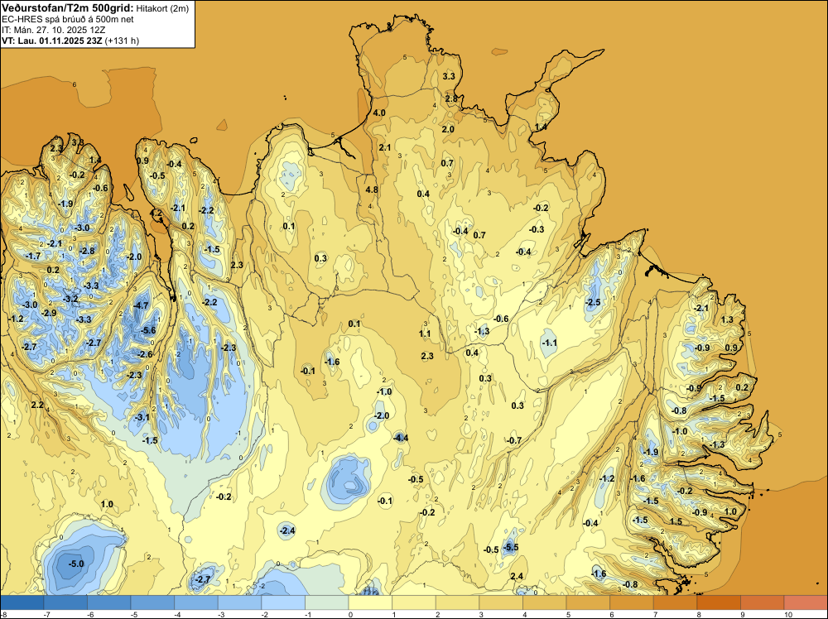
Task: Select the legend swatch between -2 and -1
Action: tap(283, 602)
